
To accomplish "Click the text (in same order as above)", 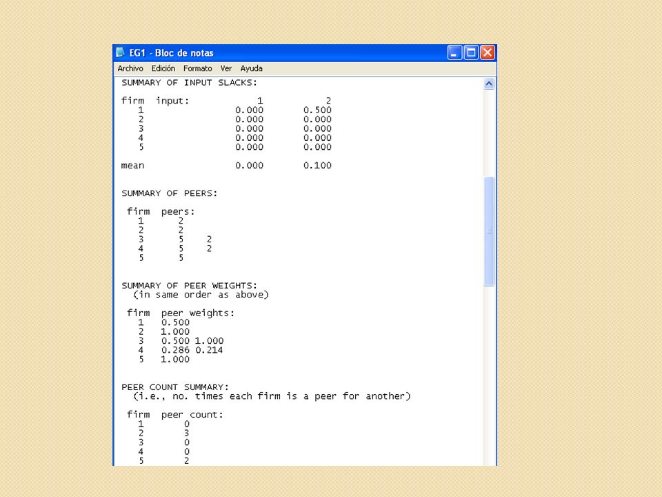I will click(201, 295).
